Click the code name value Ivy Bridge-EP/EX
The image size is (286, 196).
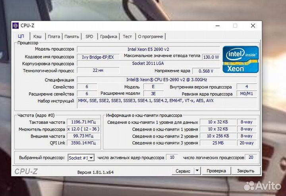[x=98, y=57]
